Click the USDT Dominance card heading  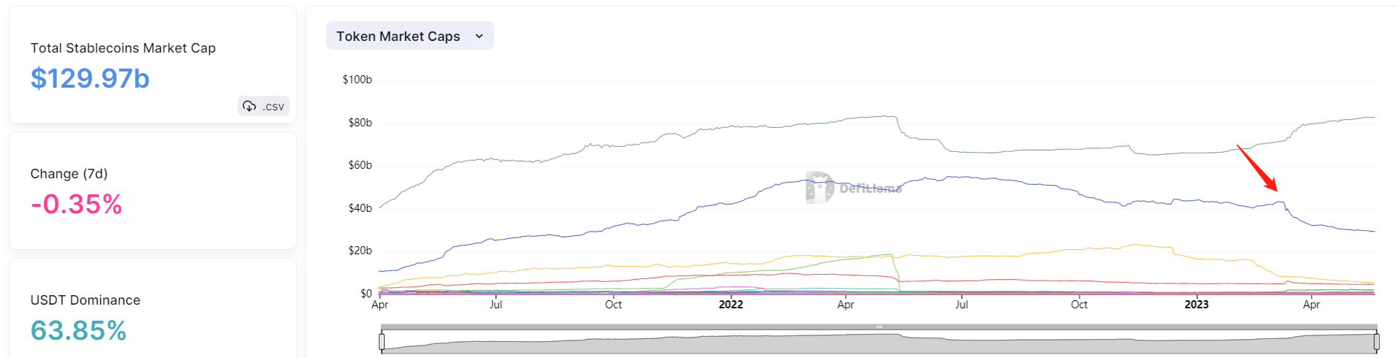coord(86,300)
